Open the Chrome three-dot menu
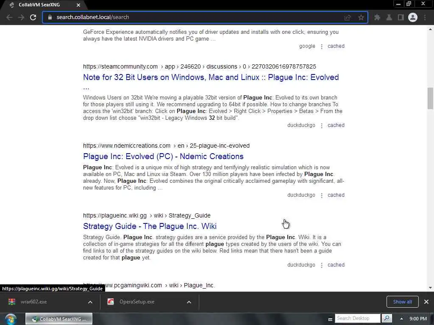 click(x=425, y=17)
